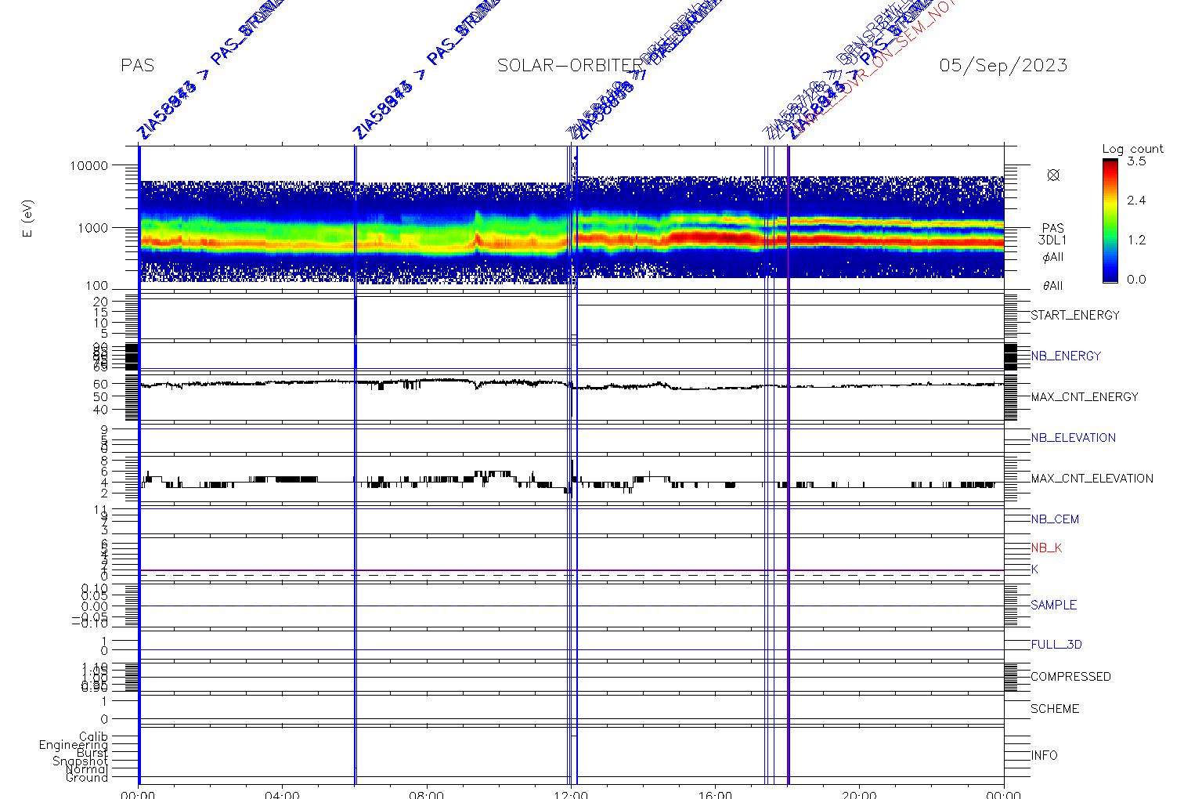Screen dimensions: 1184x799
Task: Click the PAS instrument title
Action: point(137,66)
